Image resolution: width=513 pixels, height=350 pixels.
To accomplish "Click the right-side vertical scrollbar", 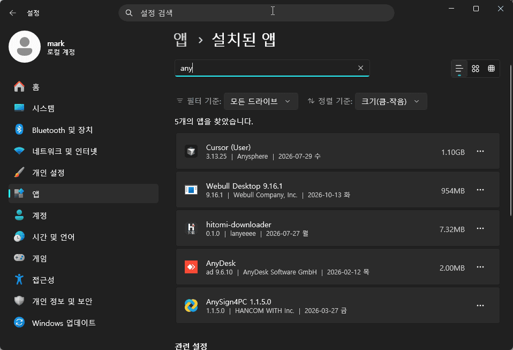I will pyautogui.click(x=510, y=140).
